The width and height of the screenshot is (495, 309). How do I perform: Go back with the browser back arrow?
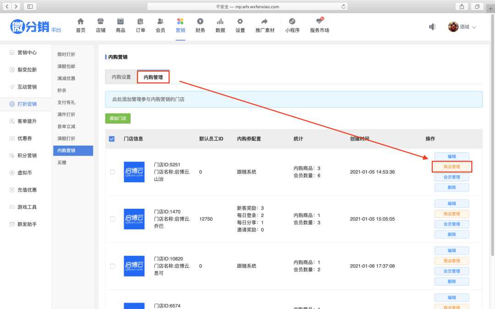7,6
